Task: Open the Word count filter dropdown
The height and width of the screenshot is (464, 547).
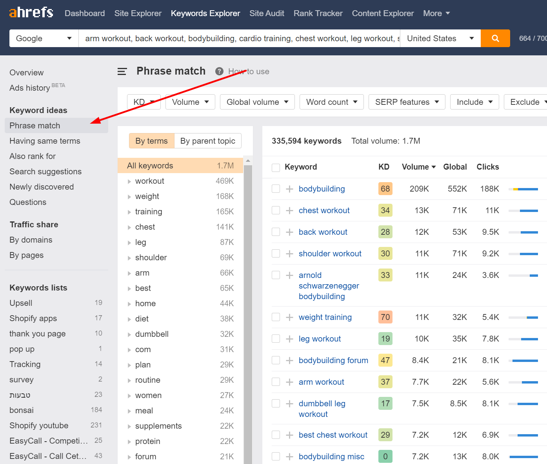Action: coord(332,102)
